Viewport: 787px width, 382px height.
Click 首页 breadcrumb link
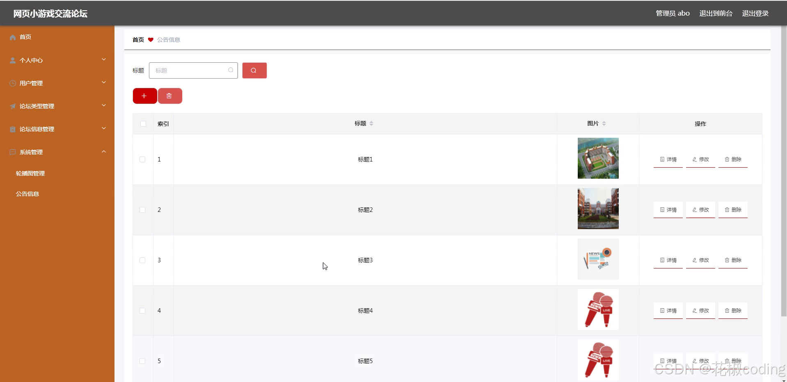coord(138,40)
